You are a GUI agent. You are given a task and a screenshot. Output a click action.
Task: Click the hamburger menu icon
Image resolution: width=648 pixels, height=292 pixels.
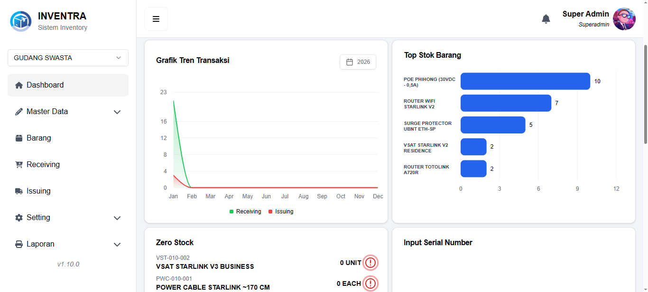pos(156,18)
